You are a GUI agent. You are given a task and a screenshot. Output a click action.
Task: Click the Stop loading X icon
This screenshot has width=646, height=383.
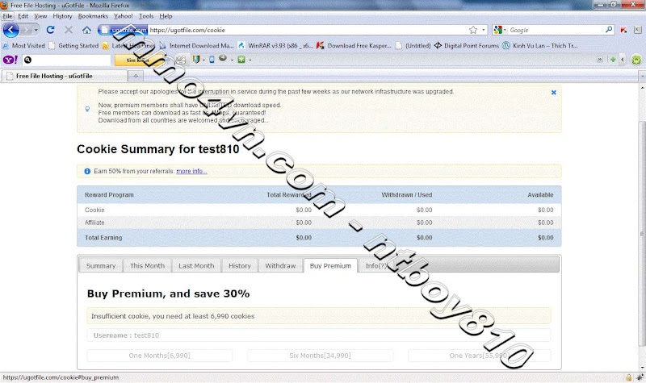point(69,30)
